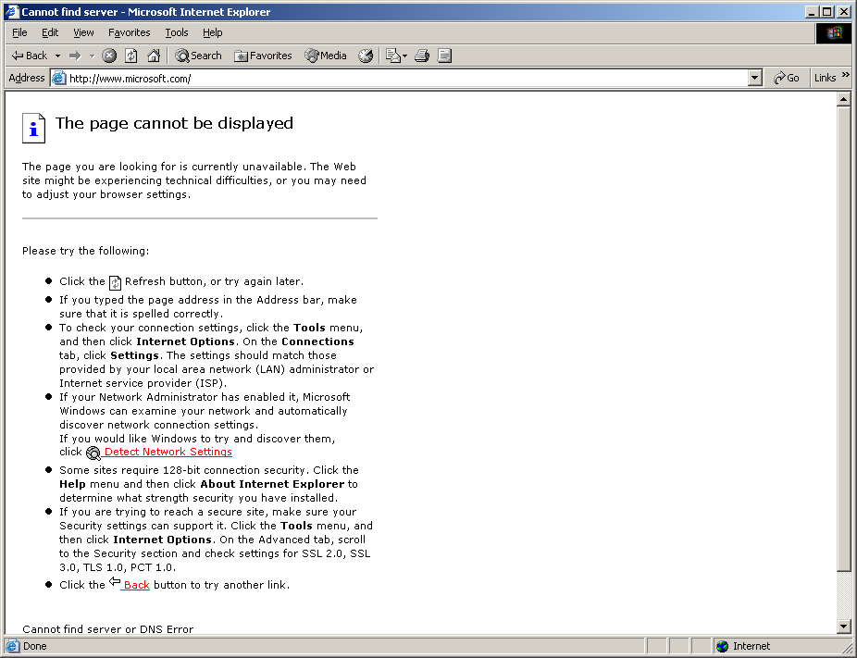Go back with the Back toolbar button
The height and width of the screenshot is (658, 857).
tap(30, 56)
